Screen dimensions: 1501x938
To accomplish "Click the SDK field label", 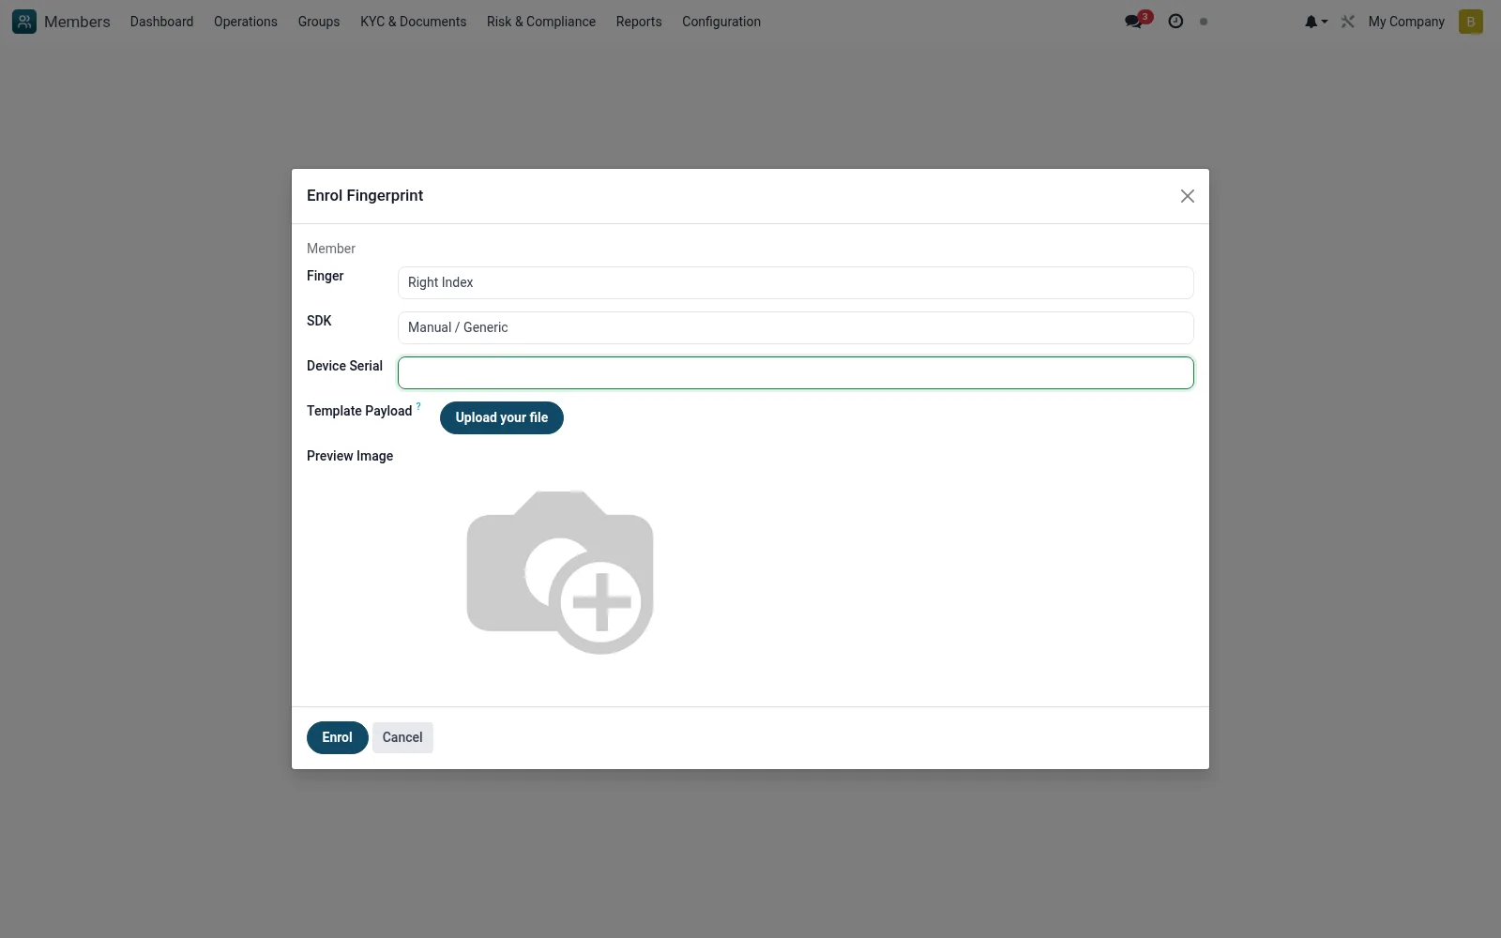I will tap(319, 321).
